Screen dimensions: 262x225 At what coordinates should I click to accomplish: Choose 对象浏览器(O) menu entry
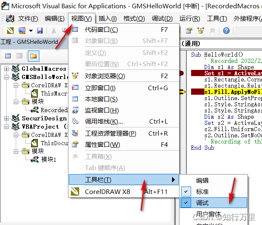(124, 76)
